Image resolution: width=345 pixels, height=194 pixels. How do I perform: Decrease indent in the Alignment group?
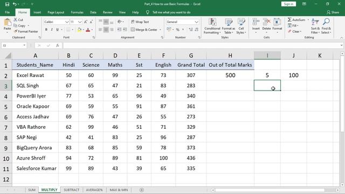119,30
